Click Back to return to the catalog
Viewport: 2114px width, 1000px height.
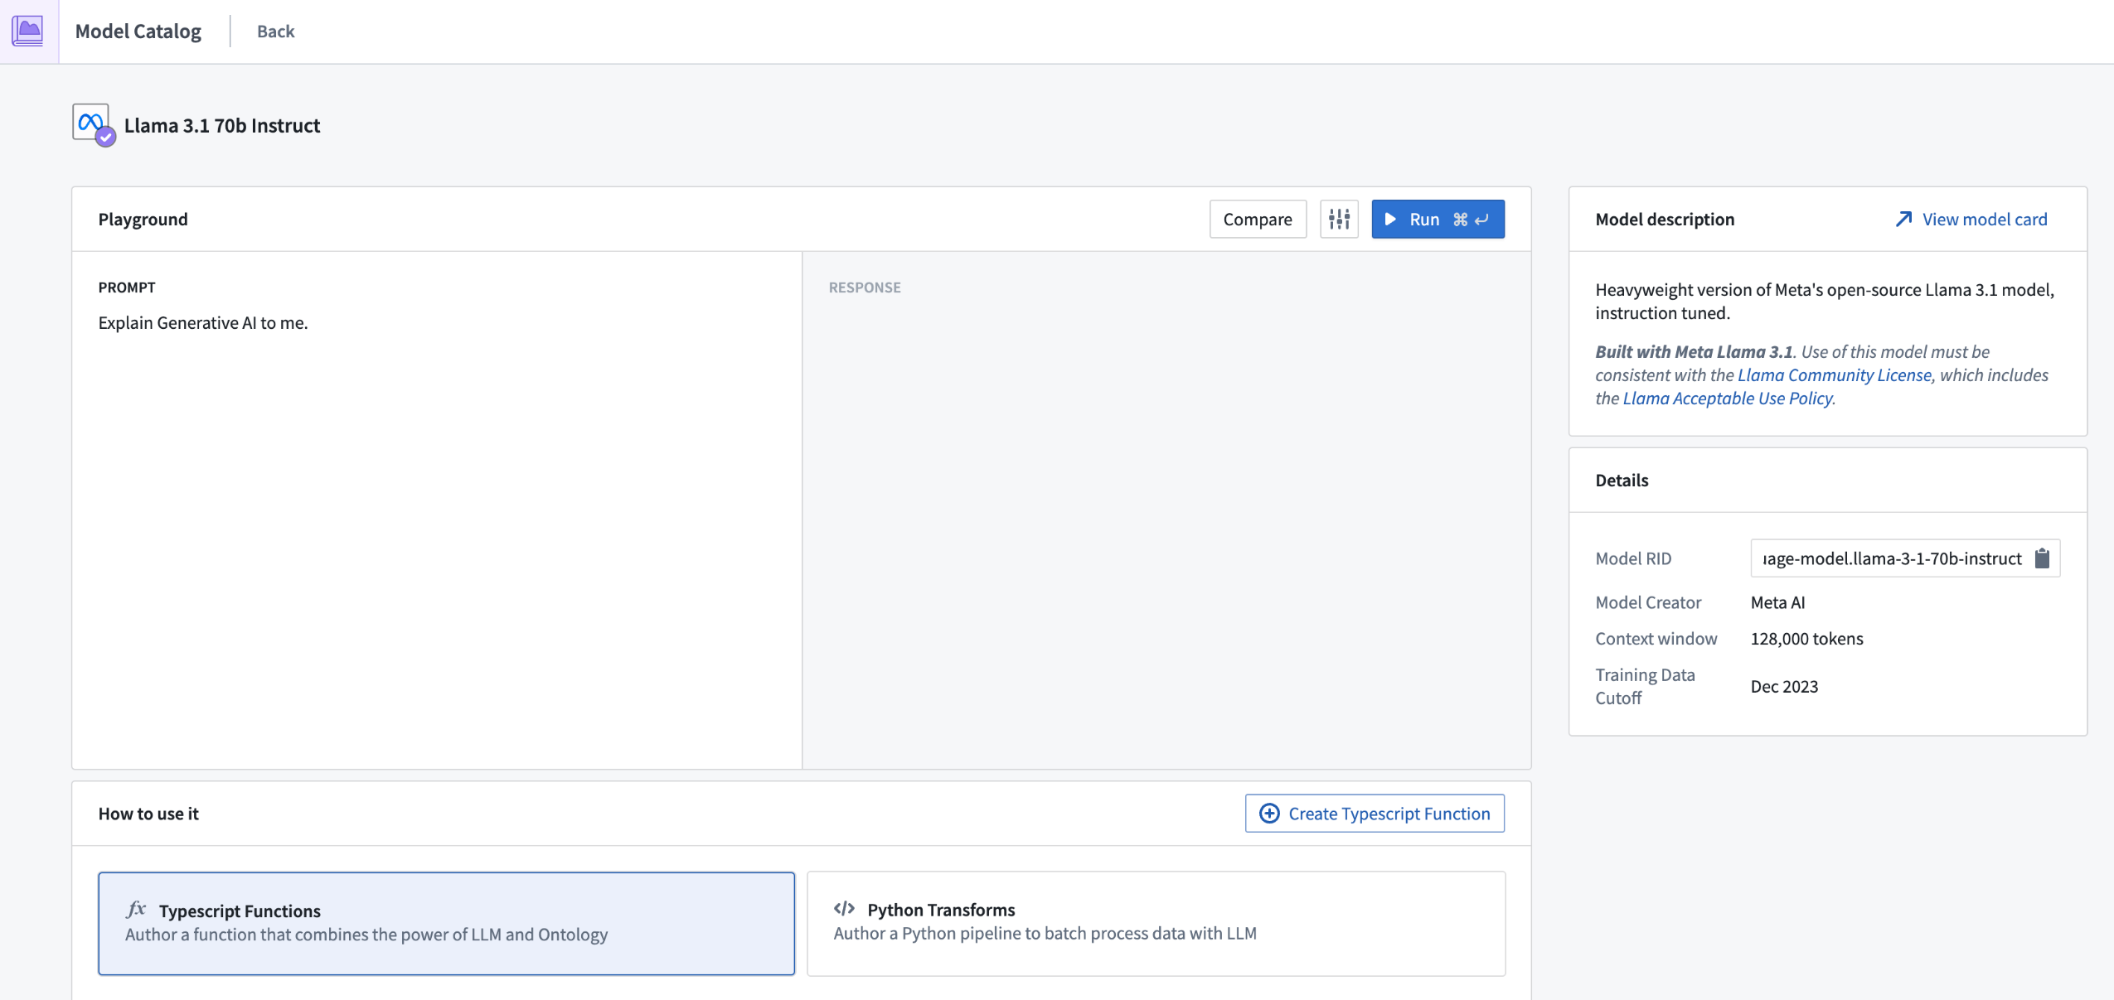(275, 31)
